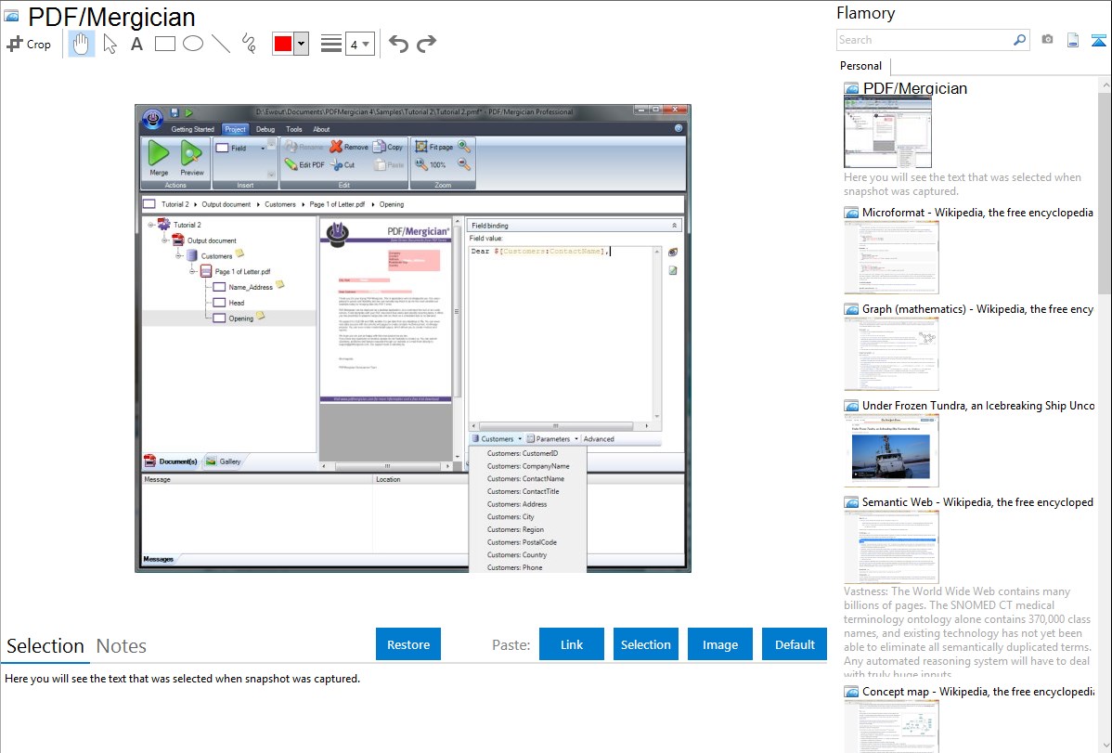Open the PDF/Mergician snapshot thumbnail
The image size is (1112, 753).
coord(888,133)
